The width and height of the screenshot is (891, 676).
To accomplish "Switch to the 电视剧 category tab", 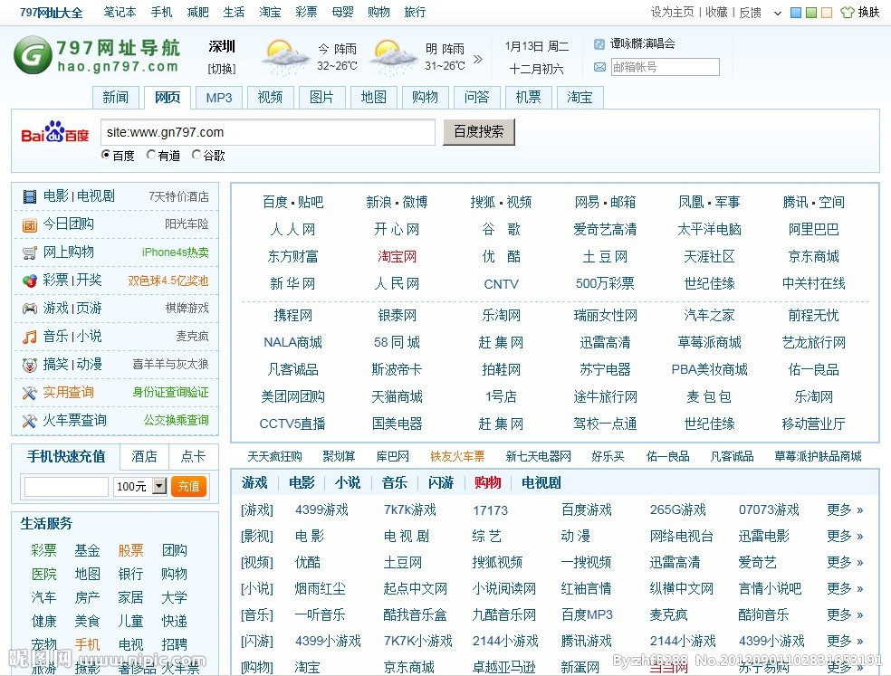I will coord(541,483).
